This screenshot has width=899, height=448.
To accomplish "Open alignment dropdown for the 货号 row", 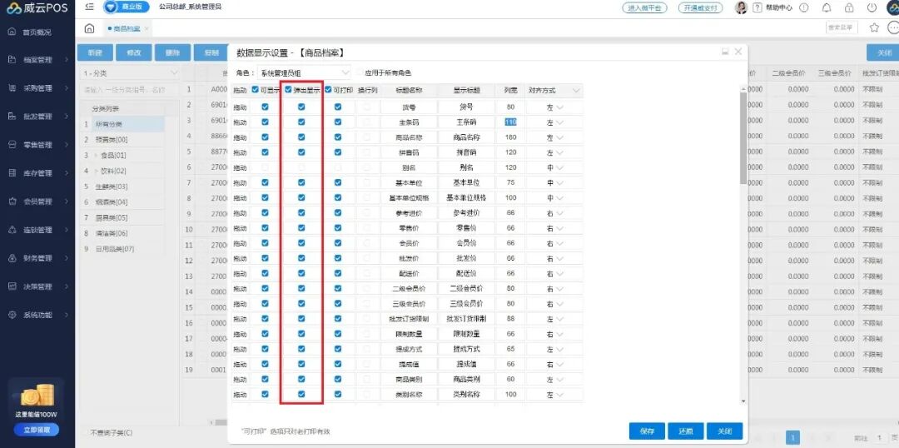I will click(559, 107).
